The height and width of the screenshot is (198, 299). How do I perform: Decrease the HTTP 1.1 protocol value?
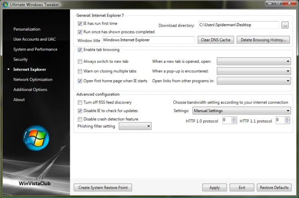[287, 122]
